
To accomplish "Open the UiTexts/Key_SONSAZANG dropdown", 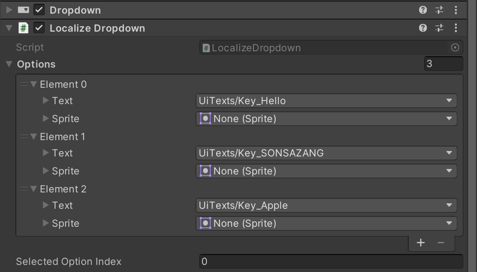I will (326, 153).
